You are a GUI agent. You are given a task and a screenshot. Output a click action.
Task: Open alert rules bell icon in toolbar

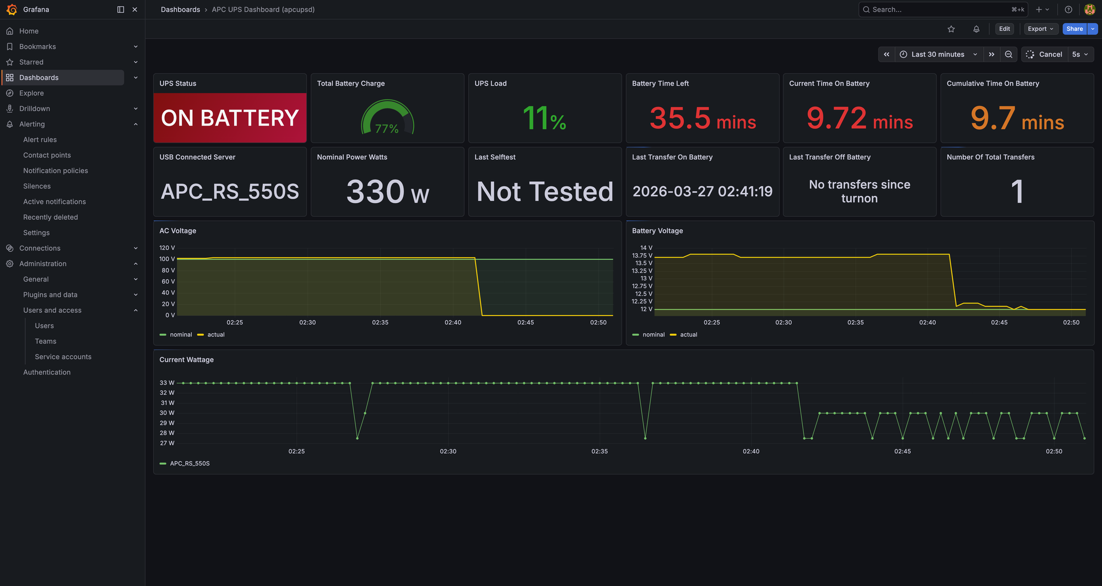click(x=976, y=29)
